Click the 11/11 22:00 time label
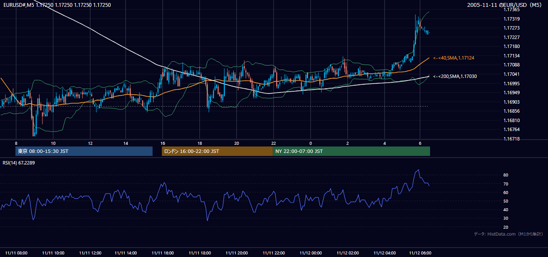The height and width of the screenshot is (257, 548). point(274,253)
